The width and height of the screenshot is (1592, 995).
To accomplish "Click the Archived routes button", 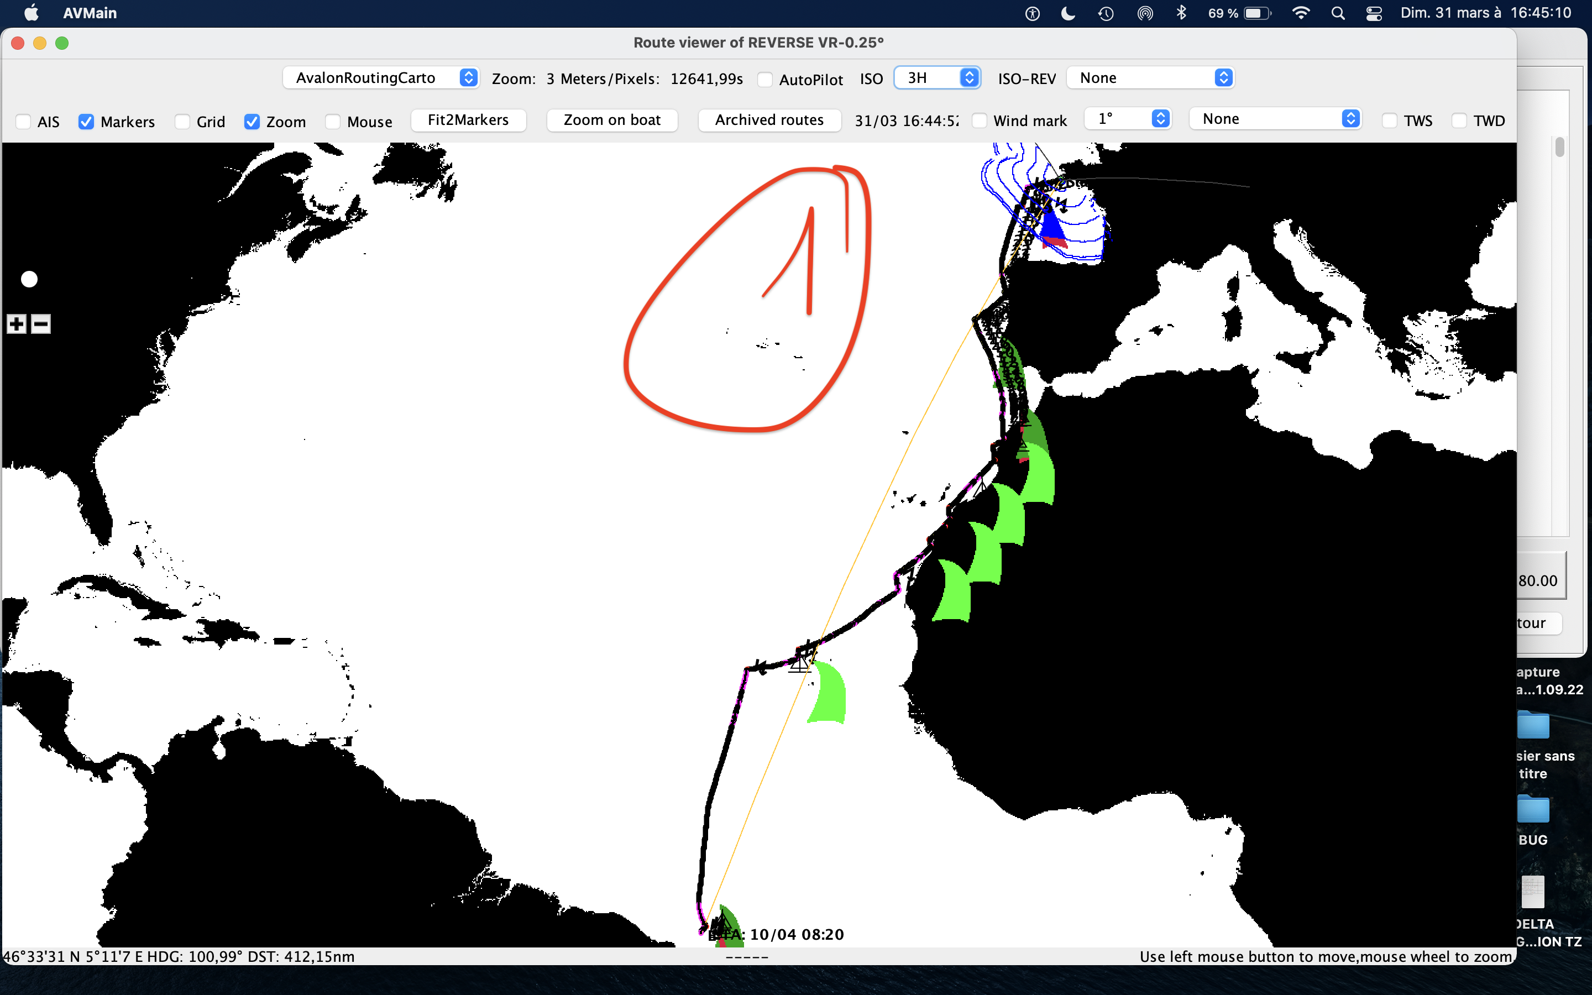I will pyautogui.click(x=769, y=120).
